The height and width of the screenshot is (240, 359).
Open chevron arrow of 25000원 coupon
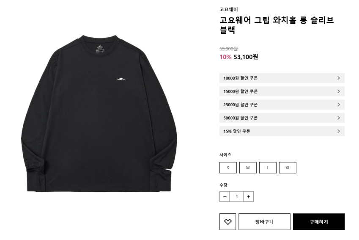[339, 105]
